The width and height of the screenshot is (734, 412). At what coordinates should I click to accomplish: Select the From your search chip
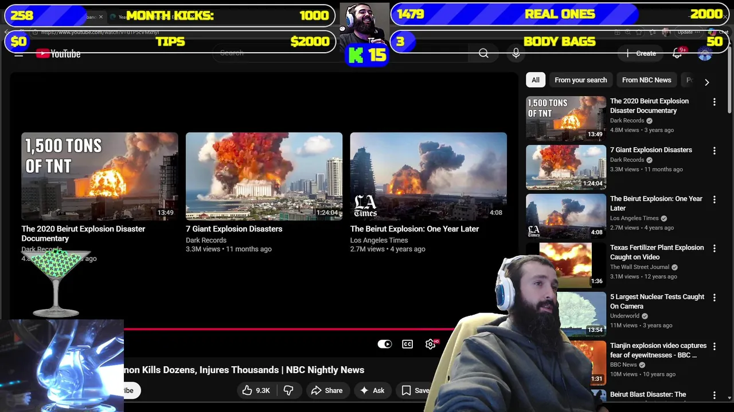[580, 80]
